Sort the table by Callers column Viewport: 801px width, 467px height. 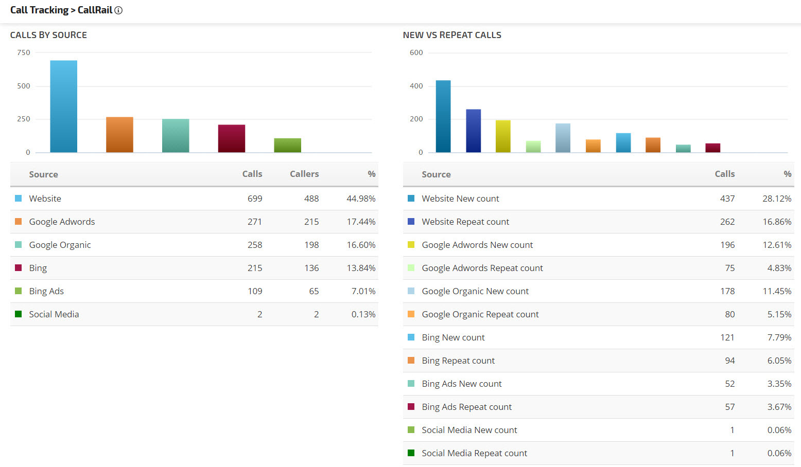304,174
